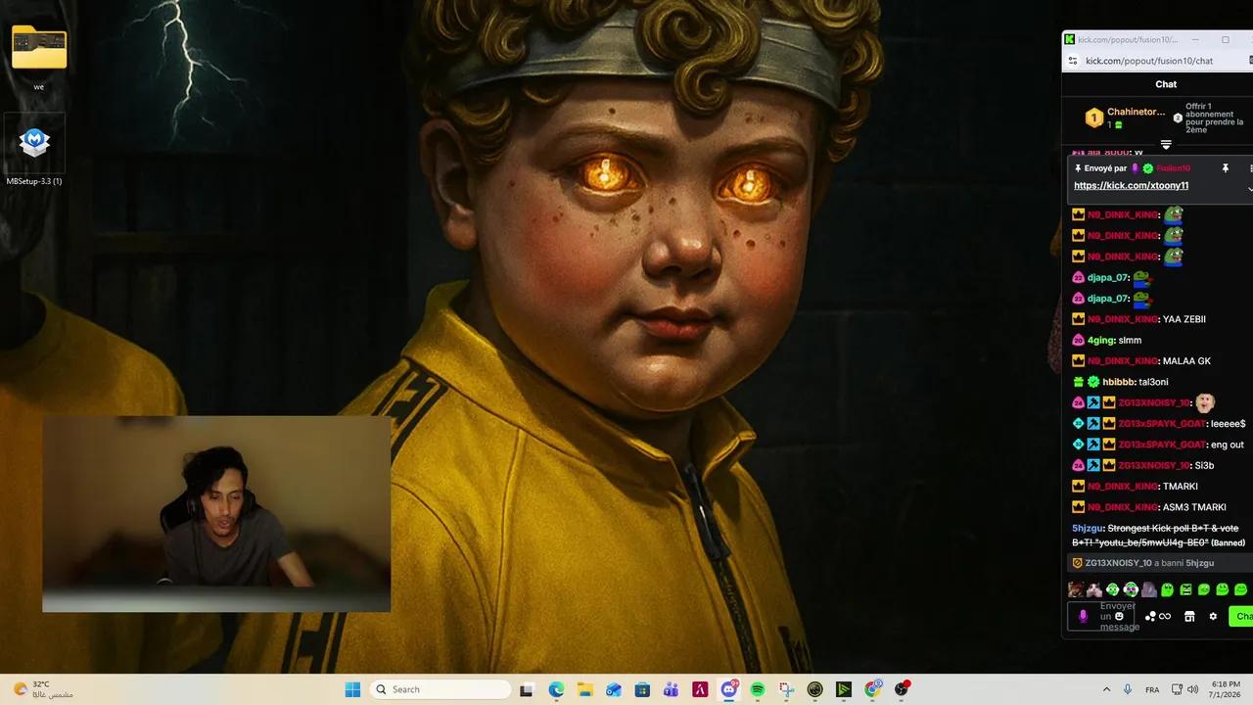The width and height of the screenshot is (1253, 705).
Task: Click ZG13xSPAYK_GOAT on 'eng out' message
Action: (x=1161, y=445)
